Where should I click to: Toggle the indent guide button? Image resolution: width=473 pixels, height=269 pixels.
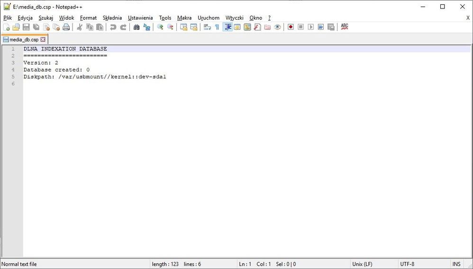[227, 27]
